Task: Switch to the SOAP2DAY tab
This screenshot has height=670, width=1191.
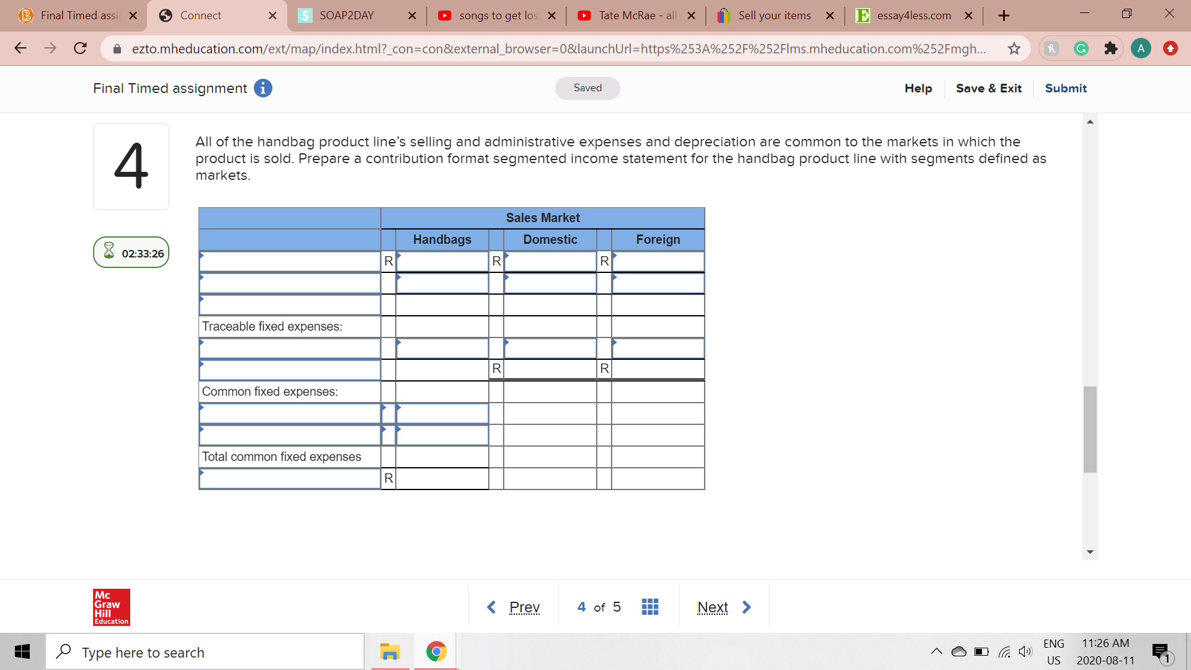Action: click(346, 16)
